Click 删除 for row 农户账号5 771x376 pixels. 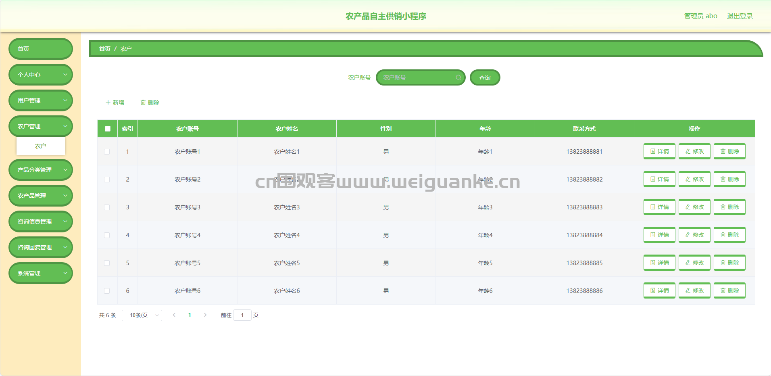[729, 263]
